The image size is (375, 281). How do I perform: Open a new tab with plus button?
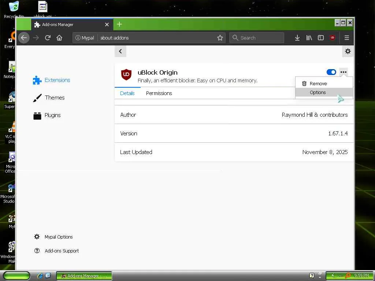pos(119,24)
